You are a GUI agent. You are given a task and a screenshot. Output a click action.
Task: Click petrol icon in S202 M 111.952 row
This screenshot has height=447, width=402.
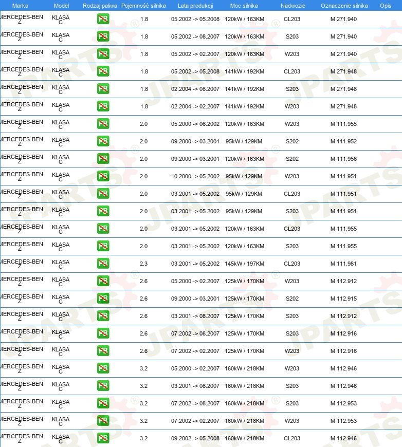click(x=103, y=141)
